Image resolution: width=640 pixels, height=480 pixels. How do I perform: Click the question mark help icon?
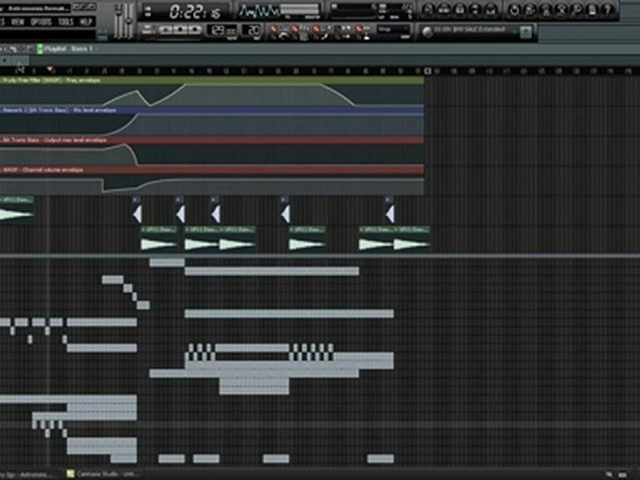tap(608, 9)
